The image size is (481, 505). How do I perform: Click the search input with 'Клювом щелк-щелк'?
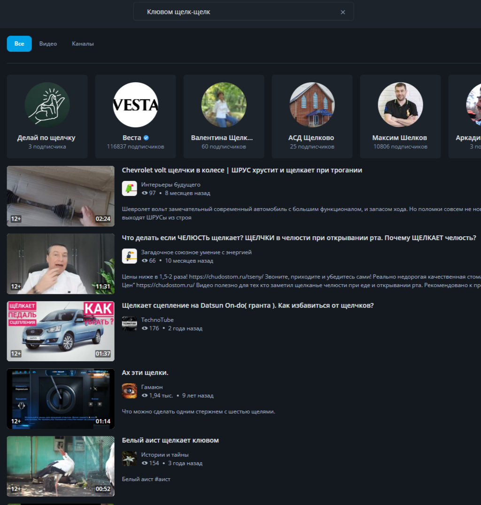tap(235, 12)
